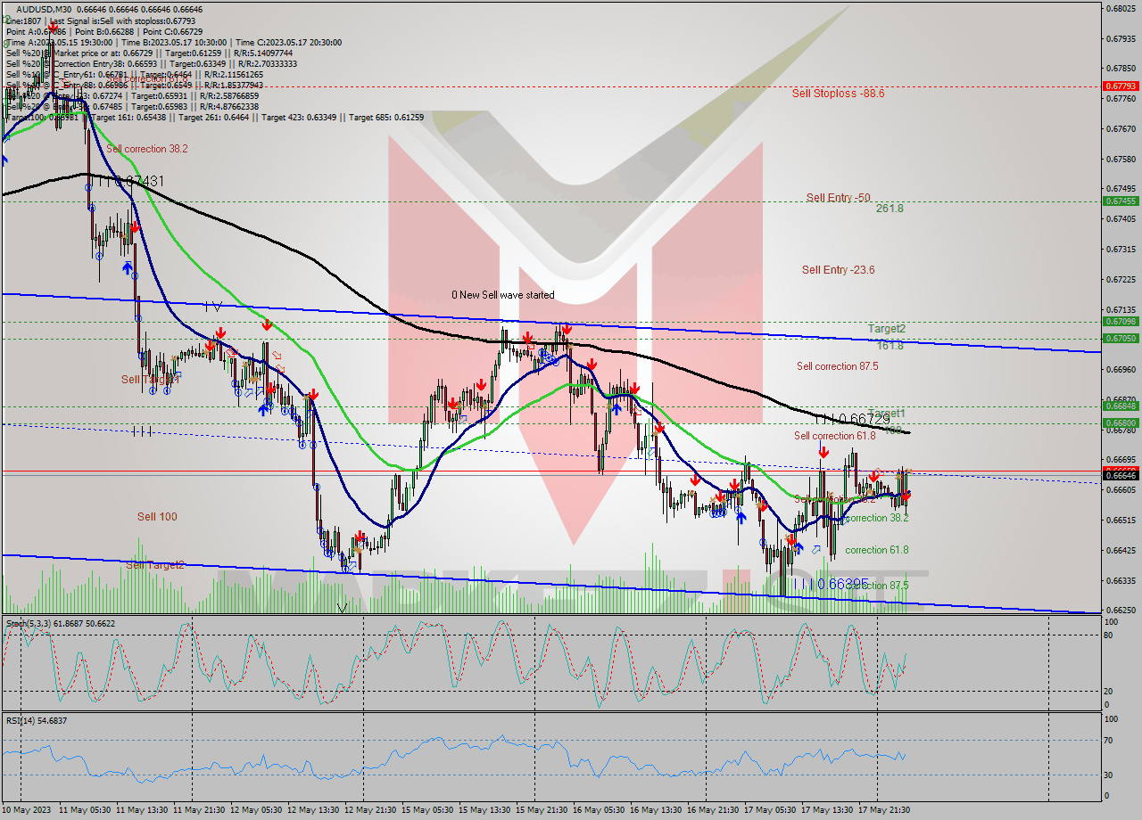Click the 0.66250 price scale value

pyautogui.click(x=1121, y=610)
